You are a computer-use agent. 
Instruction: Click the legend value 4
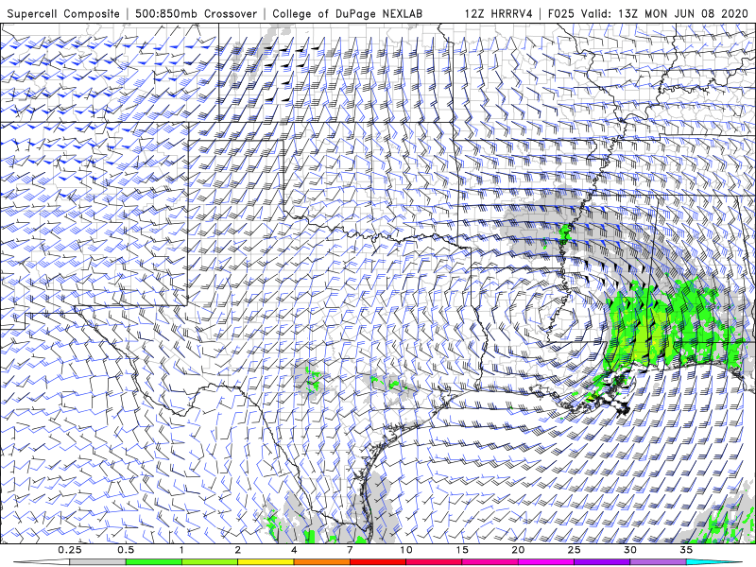tap(294, 550)
